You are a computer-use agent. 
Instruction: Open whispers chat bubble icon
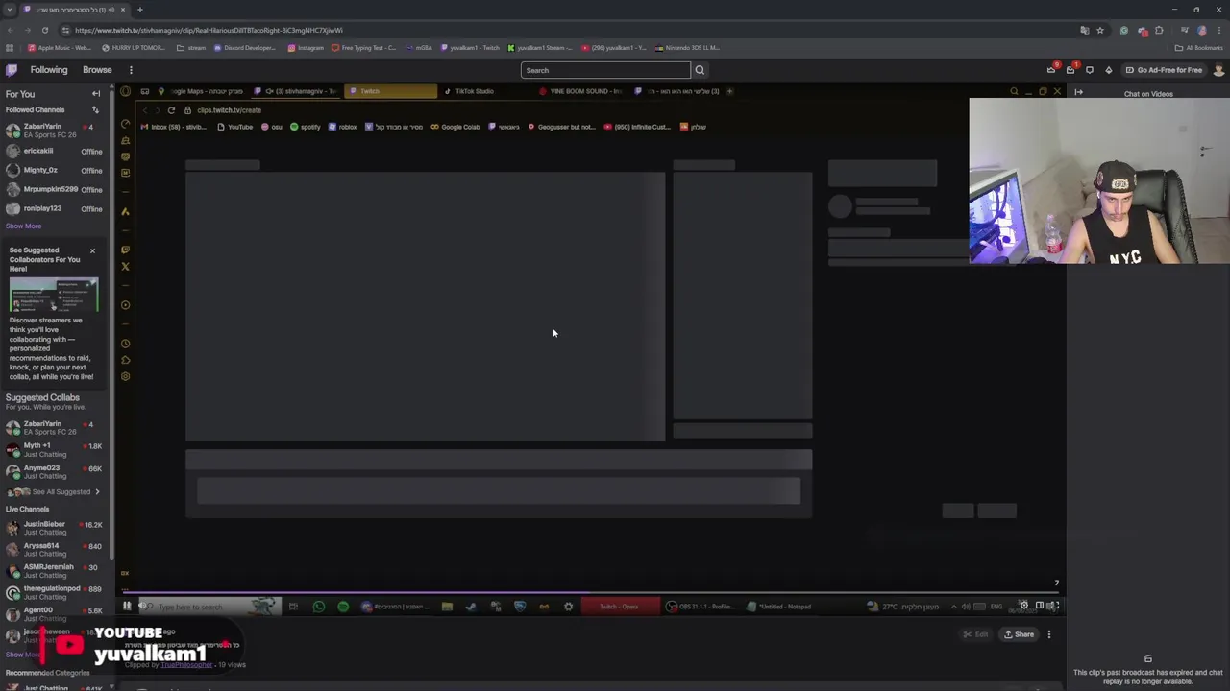coord(1090,70)
